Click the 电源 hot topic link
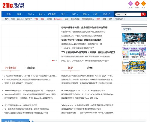 (x=13, y=19)
